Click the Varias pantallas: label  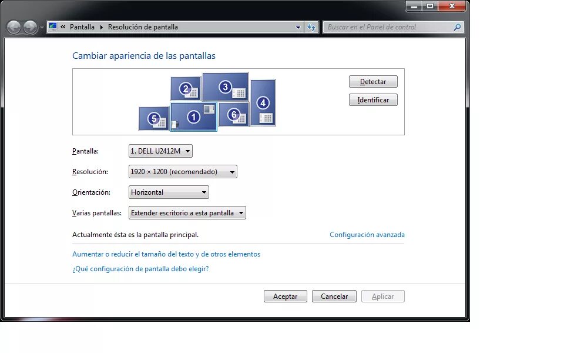[x=97, y=213]
